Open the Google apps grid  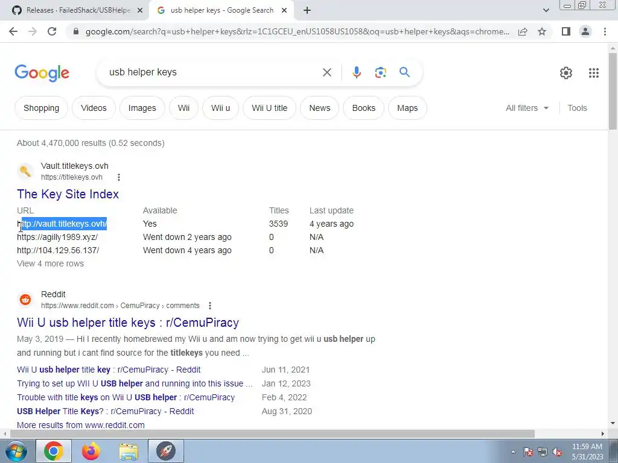click(x=594, y=73)
